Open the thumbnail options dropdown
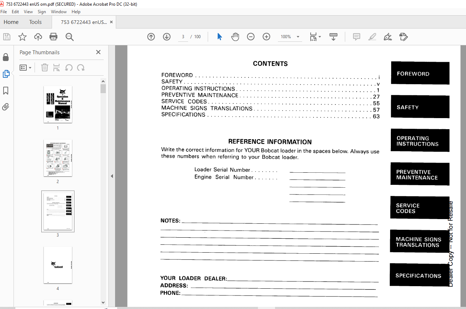 tap(25, 67)
